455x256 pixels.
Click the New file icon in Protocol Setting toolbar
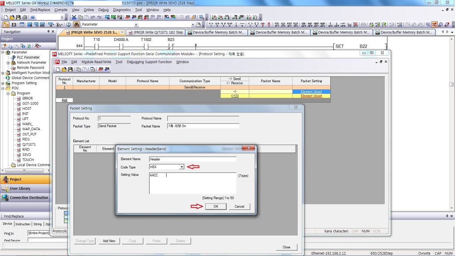point(58,69)
